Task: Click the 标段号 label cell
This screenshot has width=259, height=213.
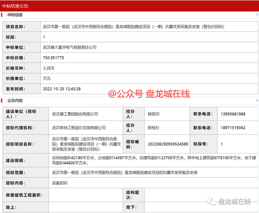Action: coord(204,144)
